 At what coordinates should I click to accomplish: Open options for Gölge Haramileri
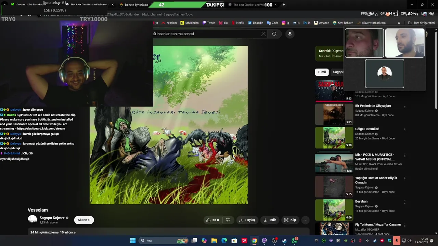[405, 129]
